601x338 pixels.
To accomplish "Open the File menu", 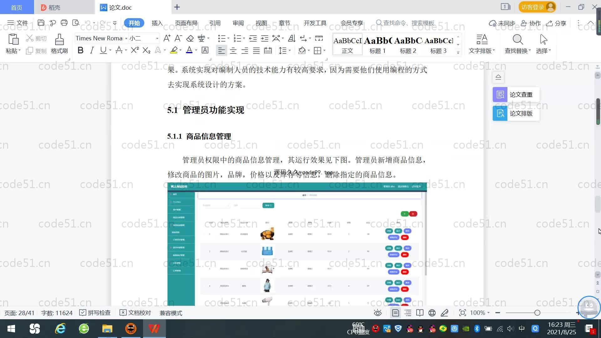I will click(18, 23).
